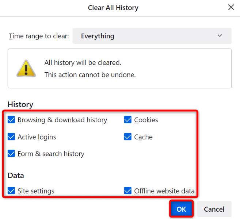Click 'This action cannot be undone' text
240x219 pixels.
coord(90,74)
